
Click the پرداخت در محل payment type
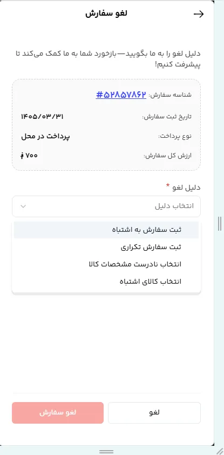45,136
